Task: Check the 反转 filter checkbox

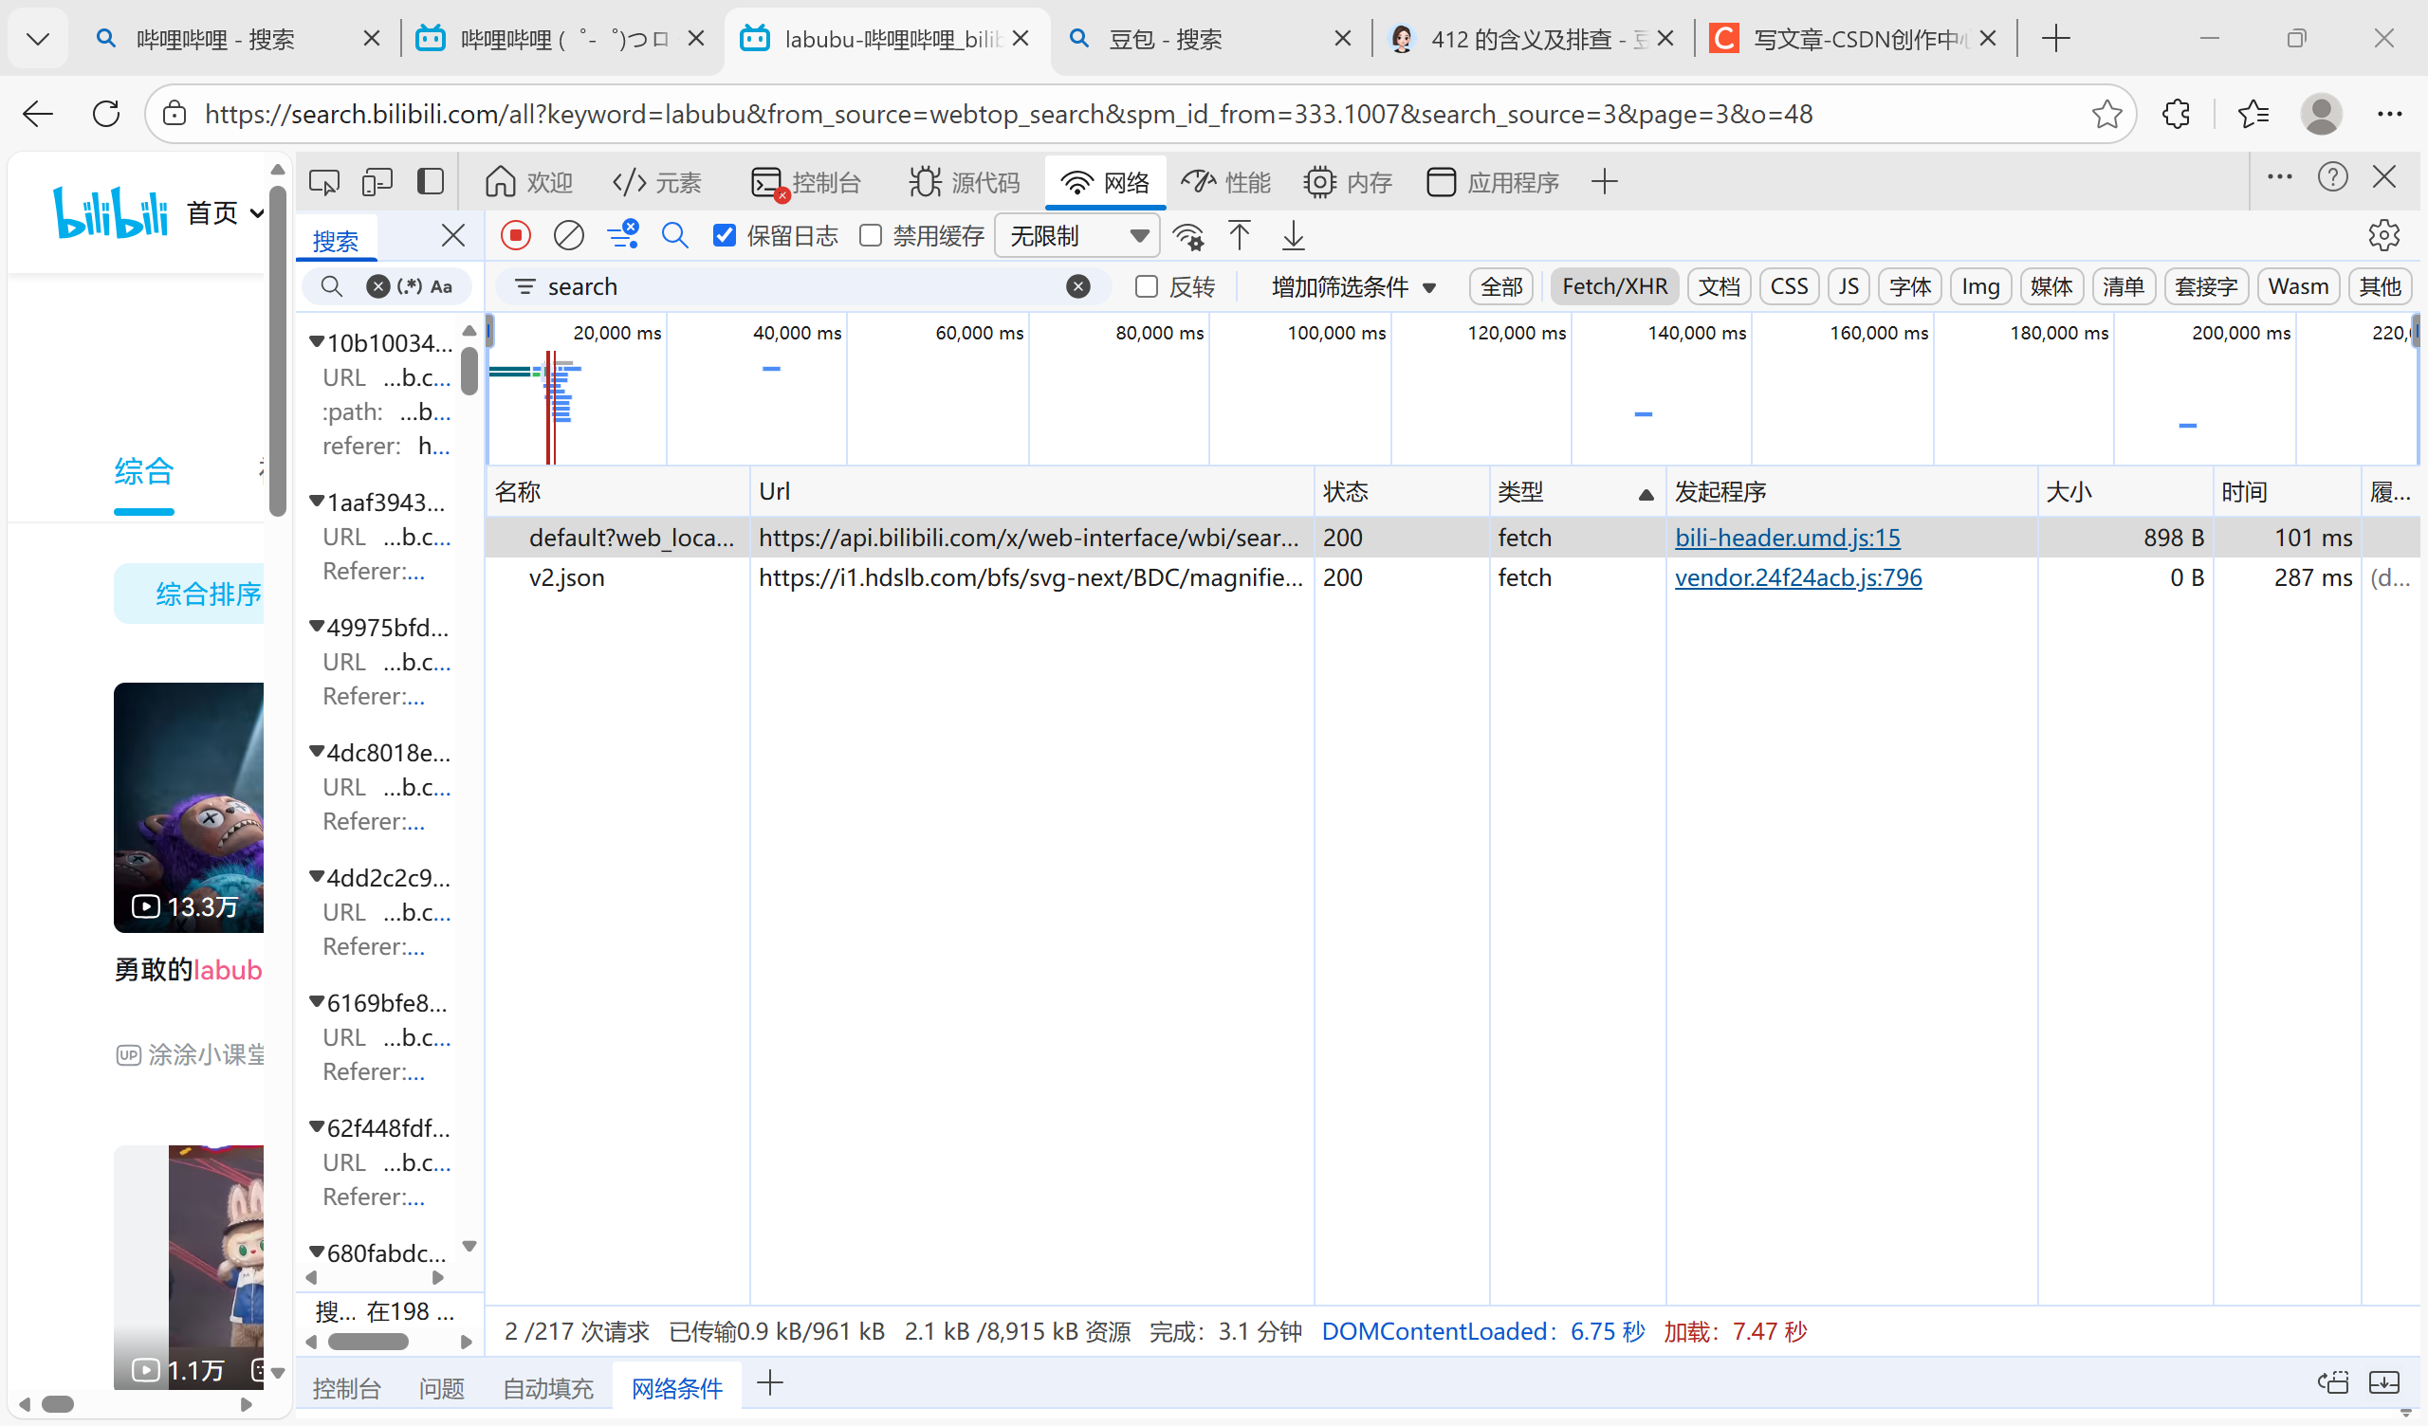Action: click(x=1146, y=286)
